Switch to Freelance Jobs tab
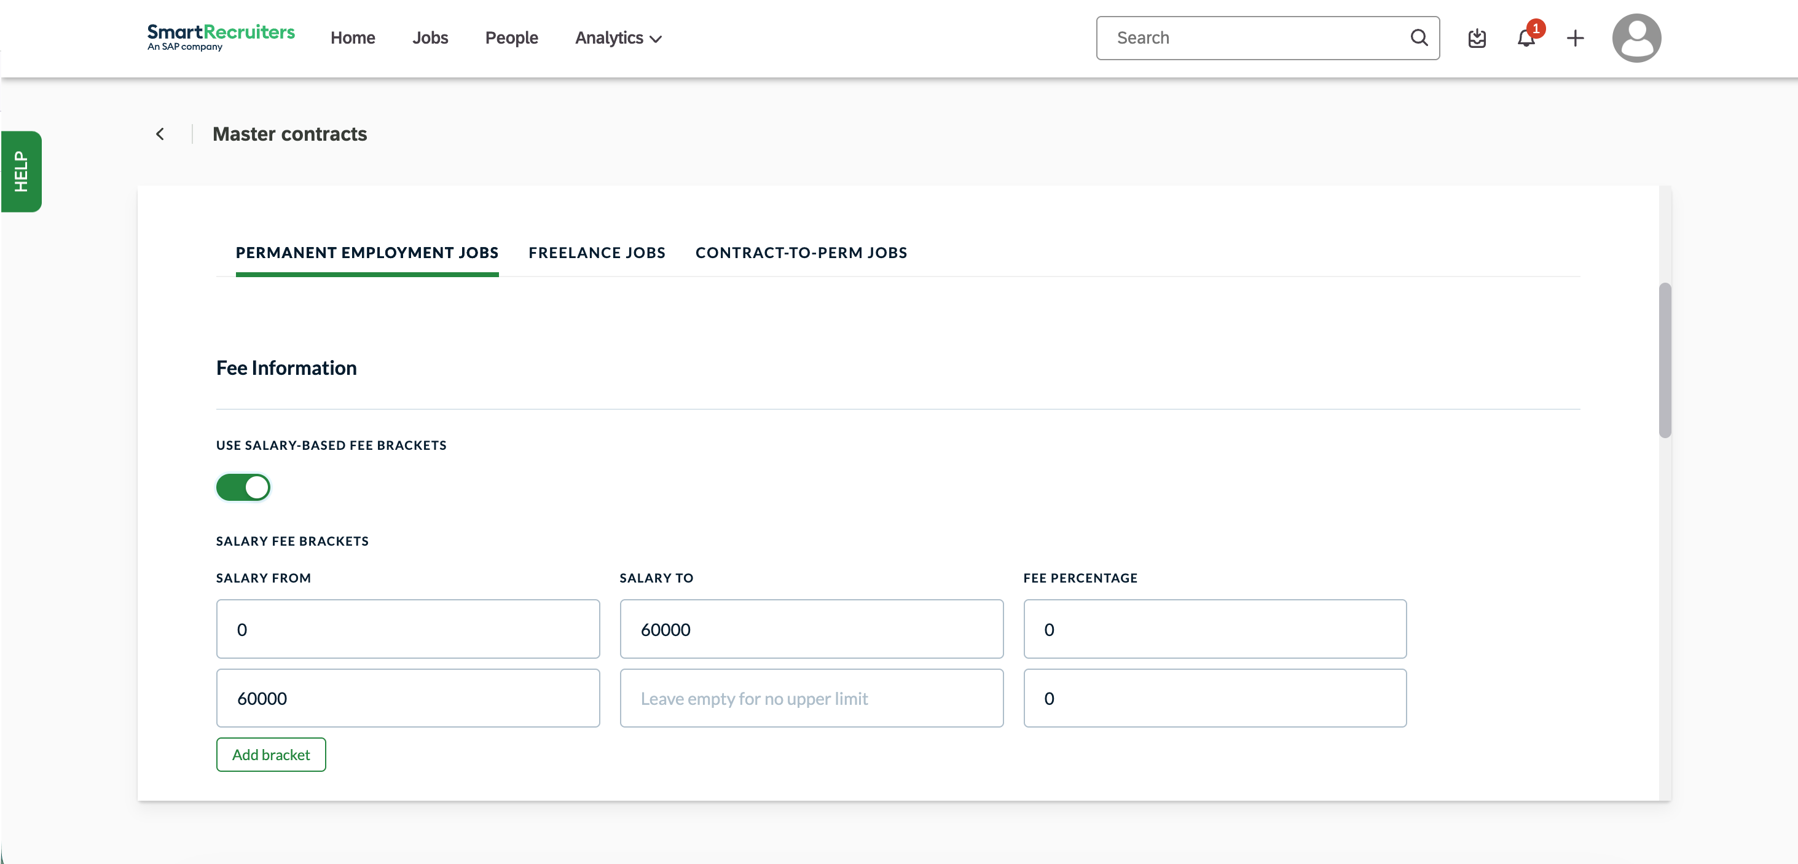1798x864 pixels. [597, 253]
